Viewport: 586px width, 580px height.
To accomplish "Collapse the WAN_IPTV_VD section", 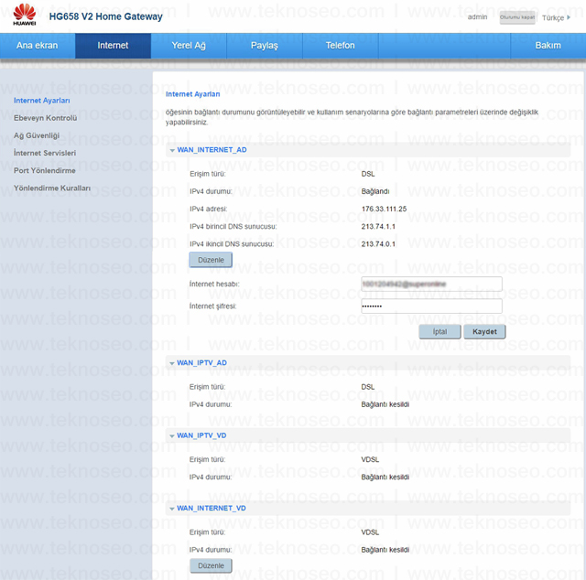I will coord(172,435).
